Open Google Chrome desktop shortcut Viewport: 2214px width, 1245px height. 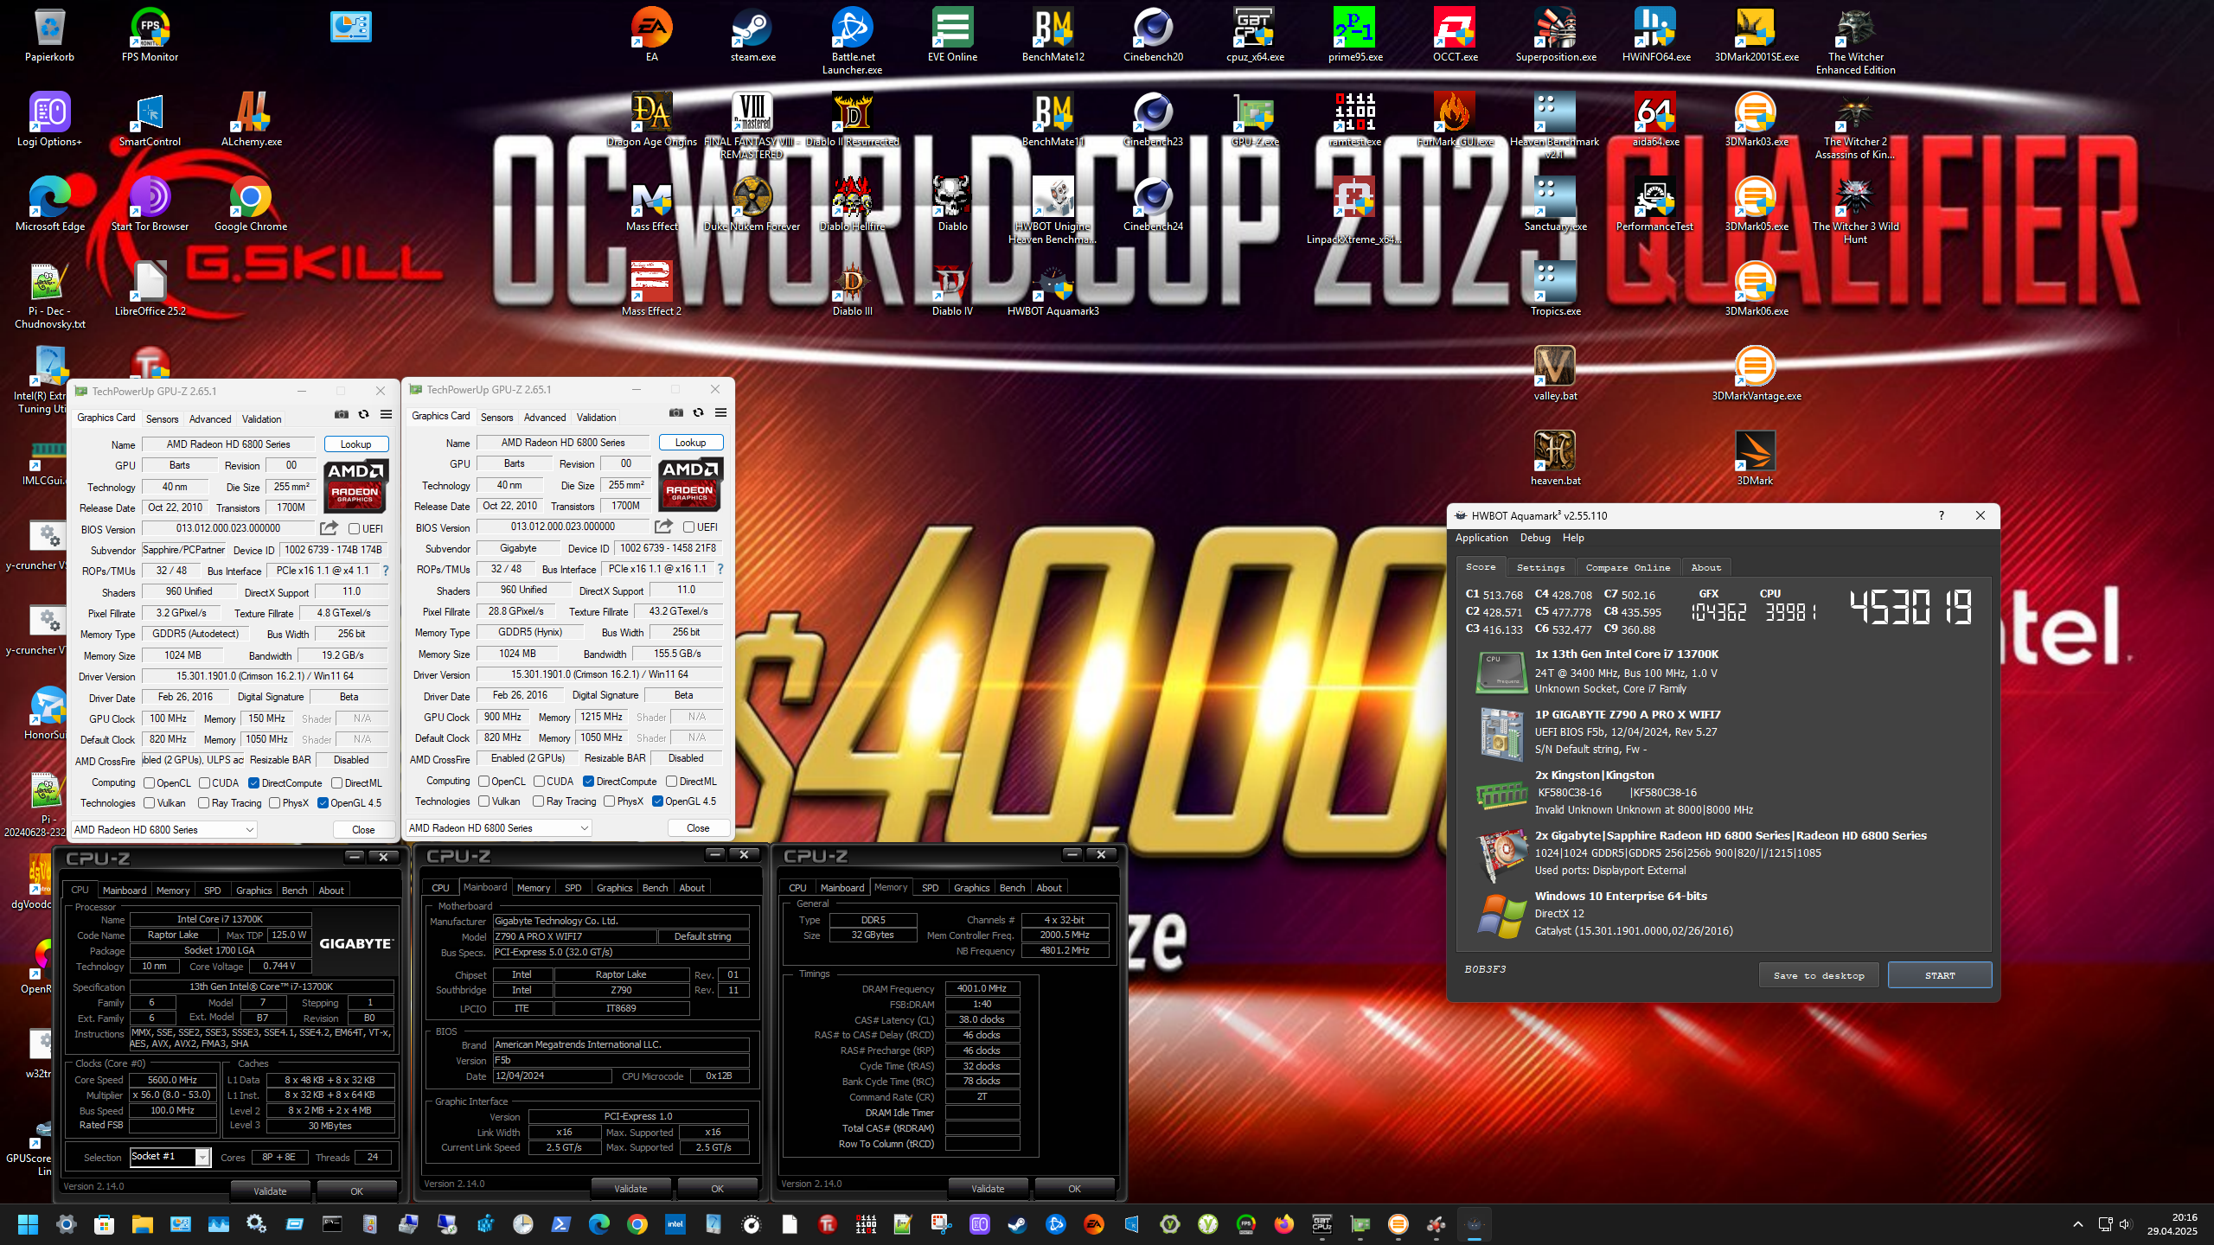(251, 204)
